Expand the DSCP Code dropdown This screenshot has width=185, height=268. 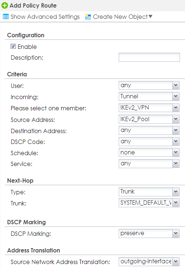[x=149, y=141]
